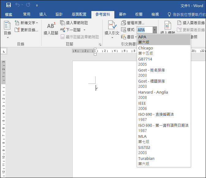The image size is (206, 178).
Task: Collapse the 樣式 dropdown arrow
Action: click(154, 30)
